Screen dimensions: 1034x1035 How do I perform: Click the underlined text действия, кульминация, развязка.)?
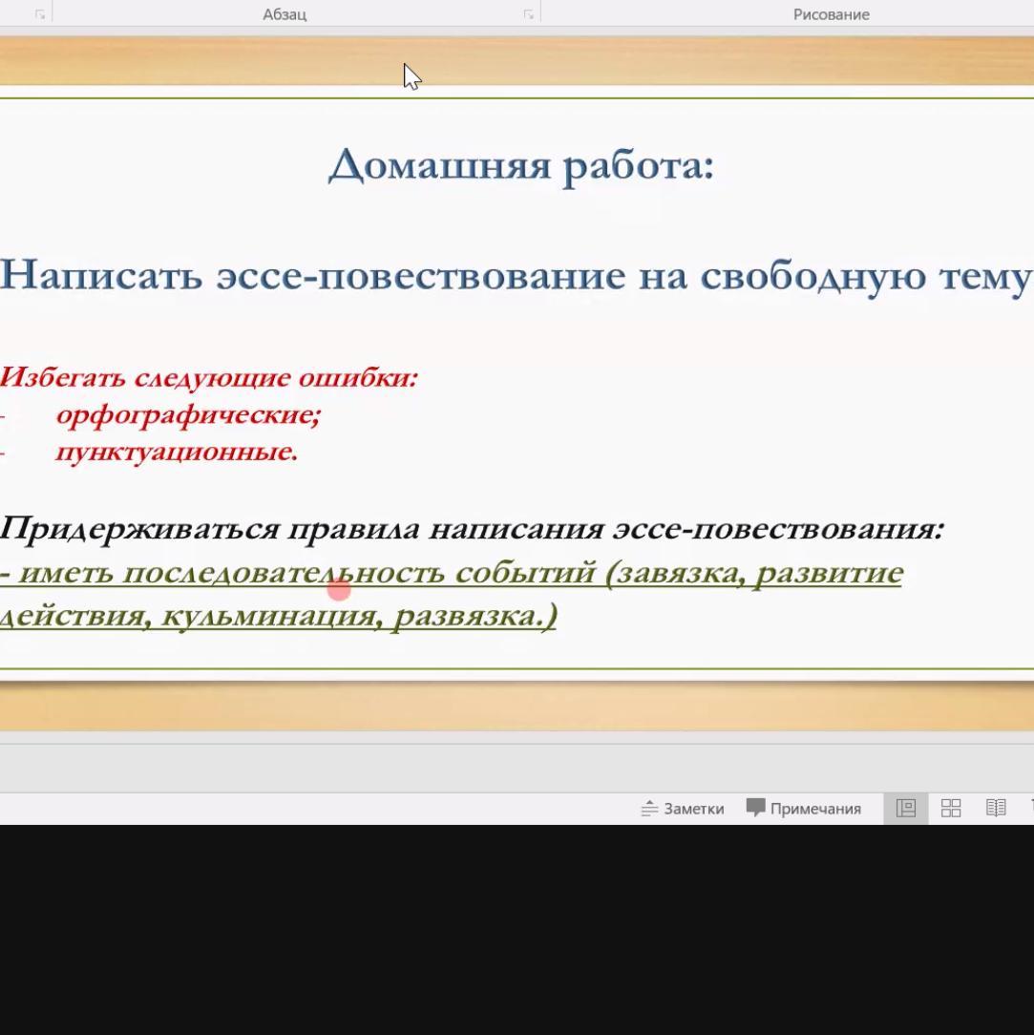point(279,616)
